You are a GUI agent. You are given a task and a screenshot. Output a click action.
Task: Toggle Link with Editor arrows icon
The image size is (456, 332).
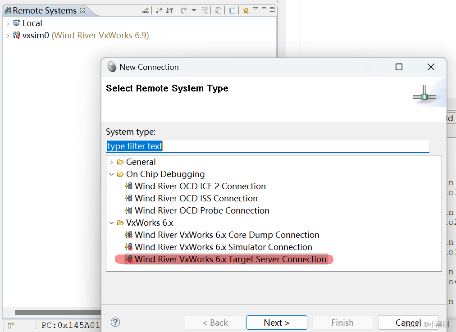click(x=246, y=11)
